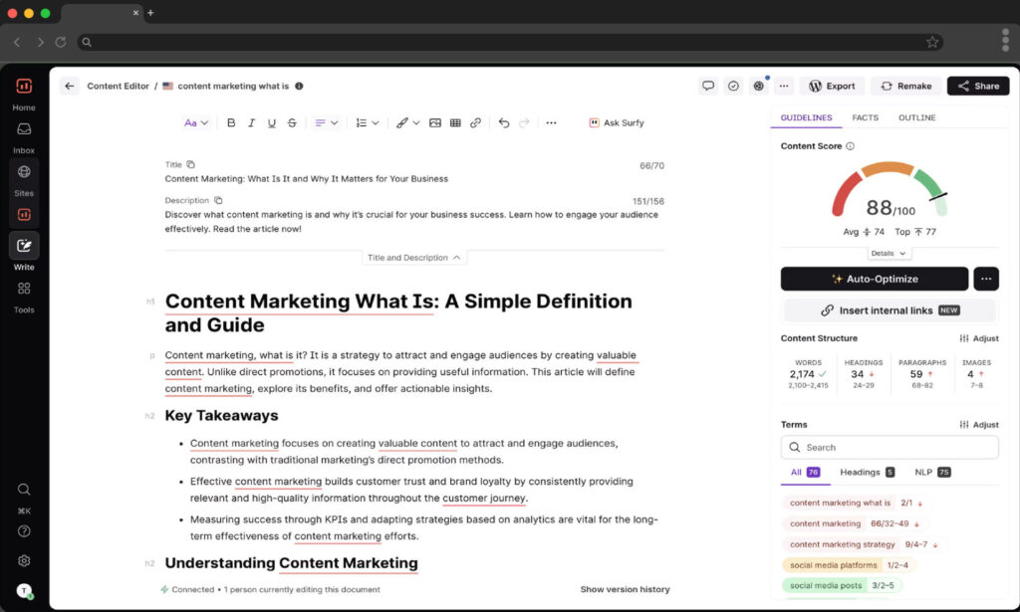Collapse the Title and Description section
Screen dimensions: 1020x612
(x=413, y=258)
